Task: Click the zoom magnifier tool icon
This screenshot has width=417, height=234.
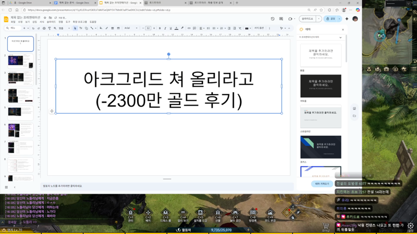Action: click(x=55, y=28)
